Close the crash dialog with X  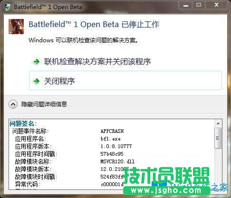click(x=216, y=5)
